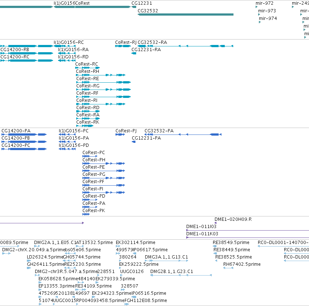
Task: Select protein CG14200-PB
Action: tap(24, 142)
